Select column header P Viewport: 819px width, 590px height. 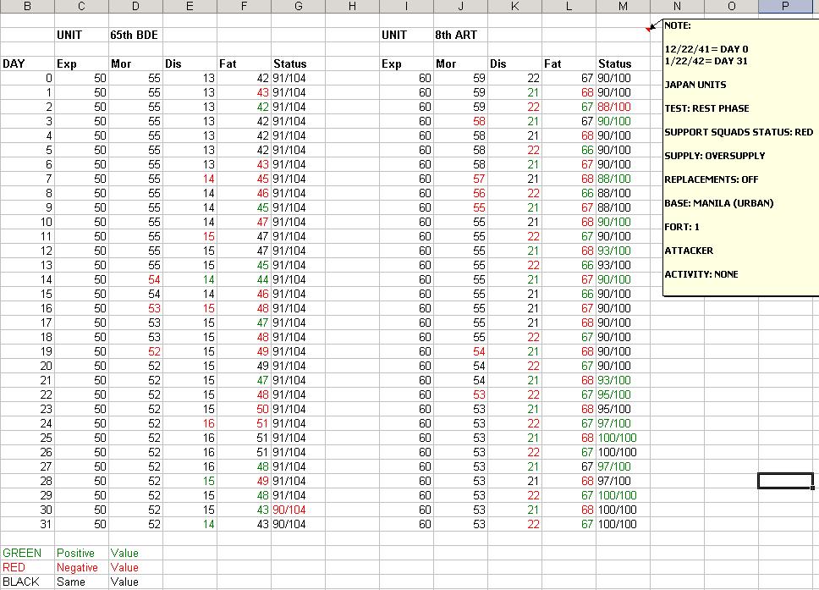click(x=785, y=6)
